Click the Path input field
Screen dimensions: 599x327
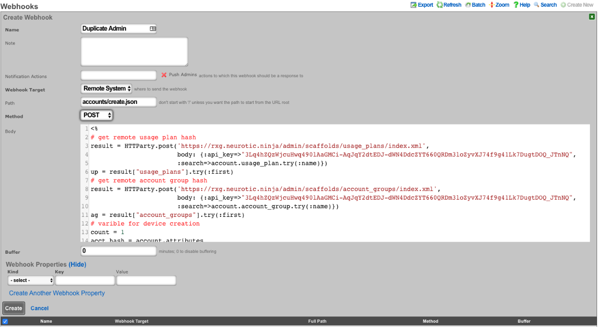tap(118, 102)
